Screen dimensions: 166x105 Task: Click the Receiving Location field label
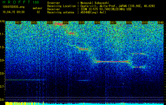61,6
